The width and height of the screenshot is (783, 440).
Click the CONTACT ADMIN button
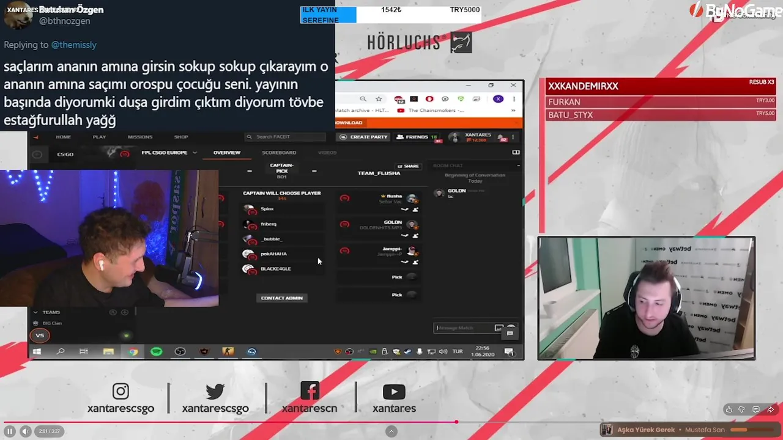[x=281, y=298]
